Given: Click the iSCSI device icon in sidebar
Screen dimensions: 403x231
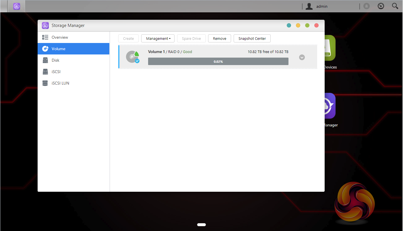Looking at the screenshot, I should tap(45, 72).
